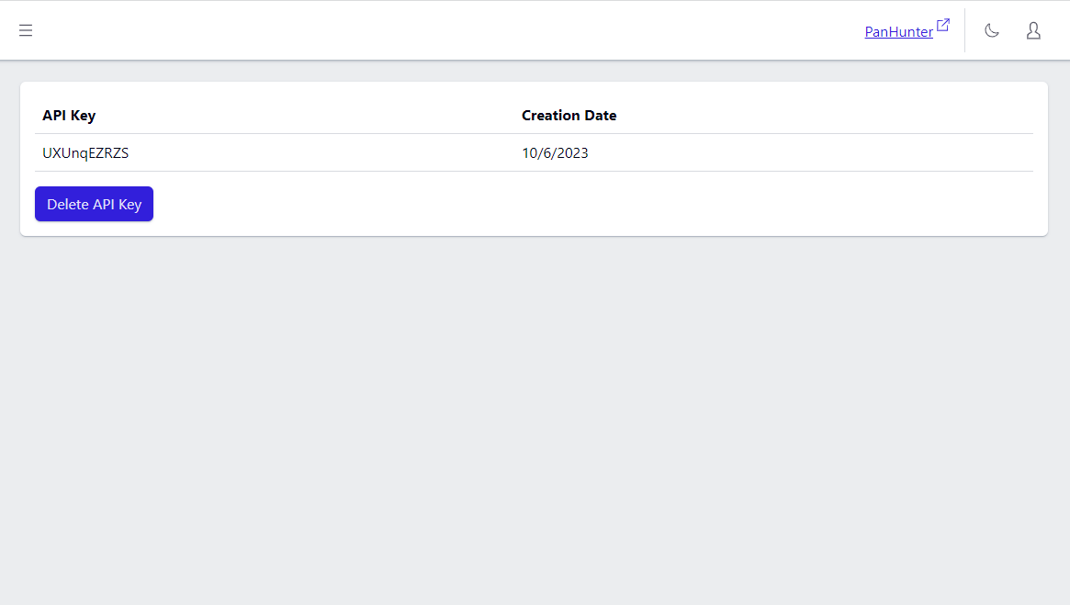Screen dimensions: 1070x605
Task: Expand the sidebar using the three-line icon
Action: coord(26,30)
